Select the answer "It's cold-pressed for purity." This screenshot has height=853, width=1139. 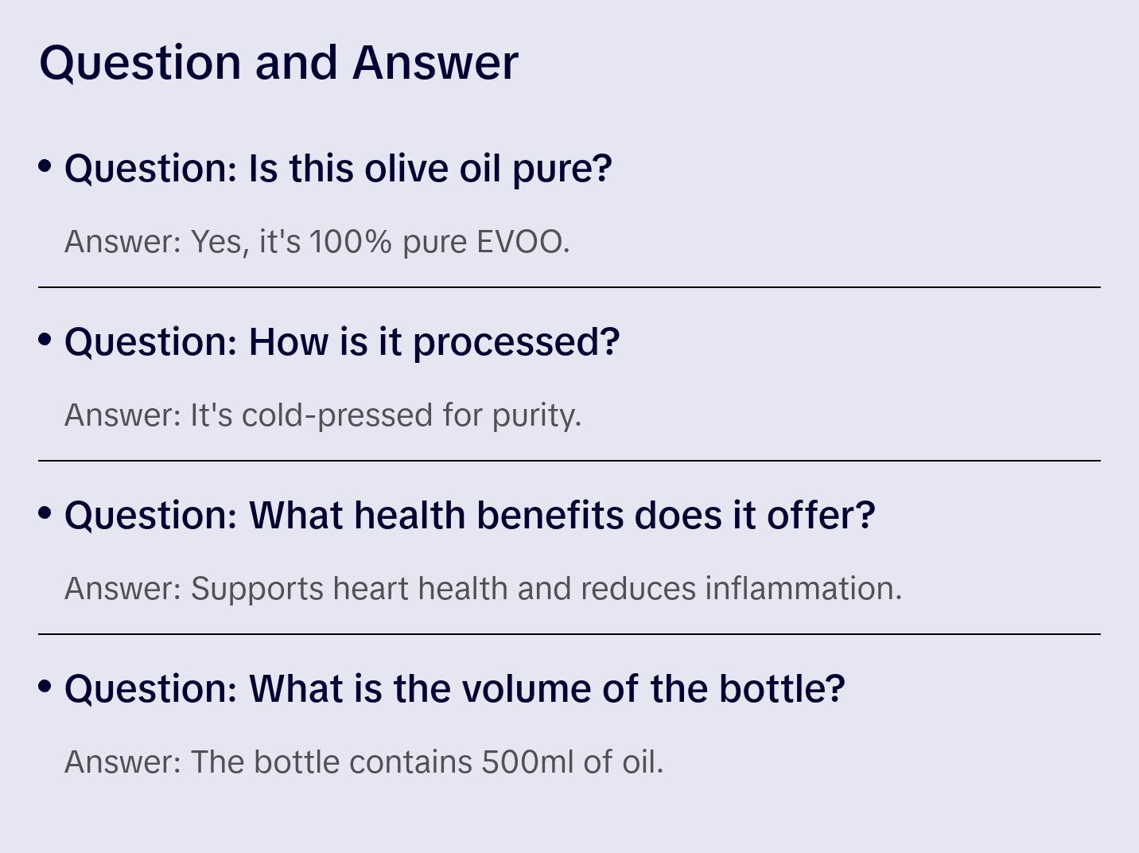click(x=323, y=415)
